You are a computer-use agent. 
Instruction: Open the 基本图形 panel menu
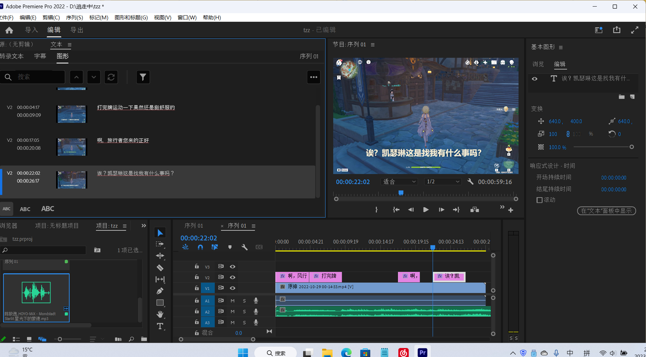coord(561,47)
